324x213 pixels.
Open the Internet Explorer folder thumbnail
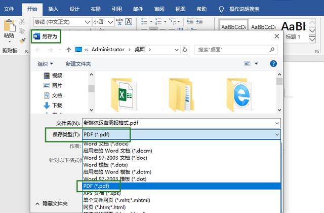(239, 94)
